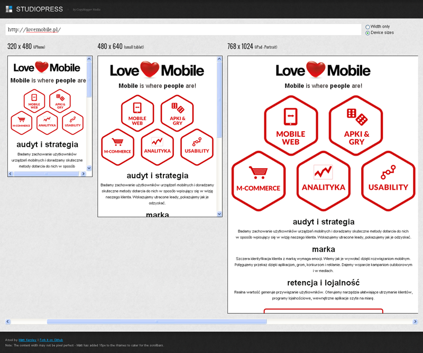Screen dimensions: 423x353
Task: Click the Analityka hexagon in small tablet preview
Action: tap(157, 144)
